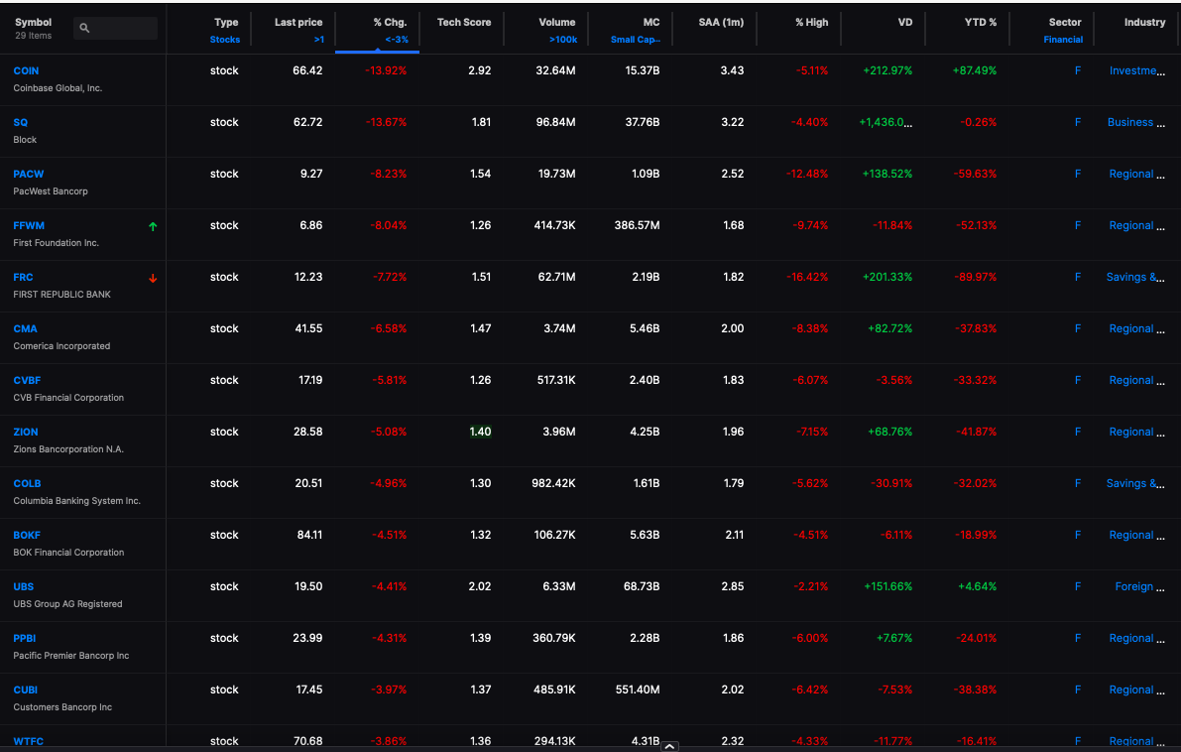This screenshot has height=752, width=1181.
Task: Select the 29 Items count label
Action: pyautogui.click(x=33, y=36)
